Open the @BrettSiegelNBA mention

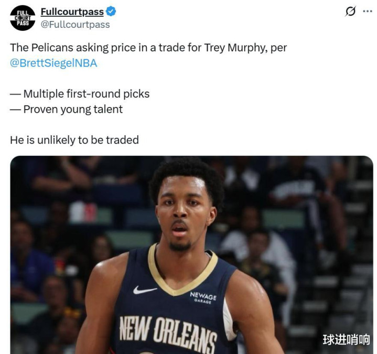tap(53, 63)
